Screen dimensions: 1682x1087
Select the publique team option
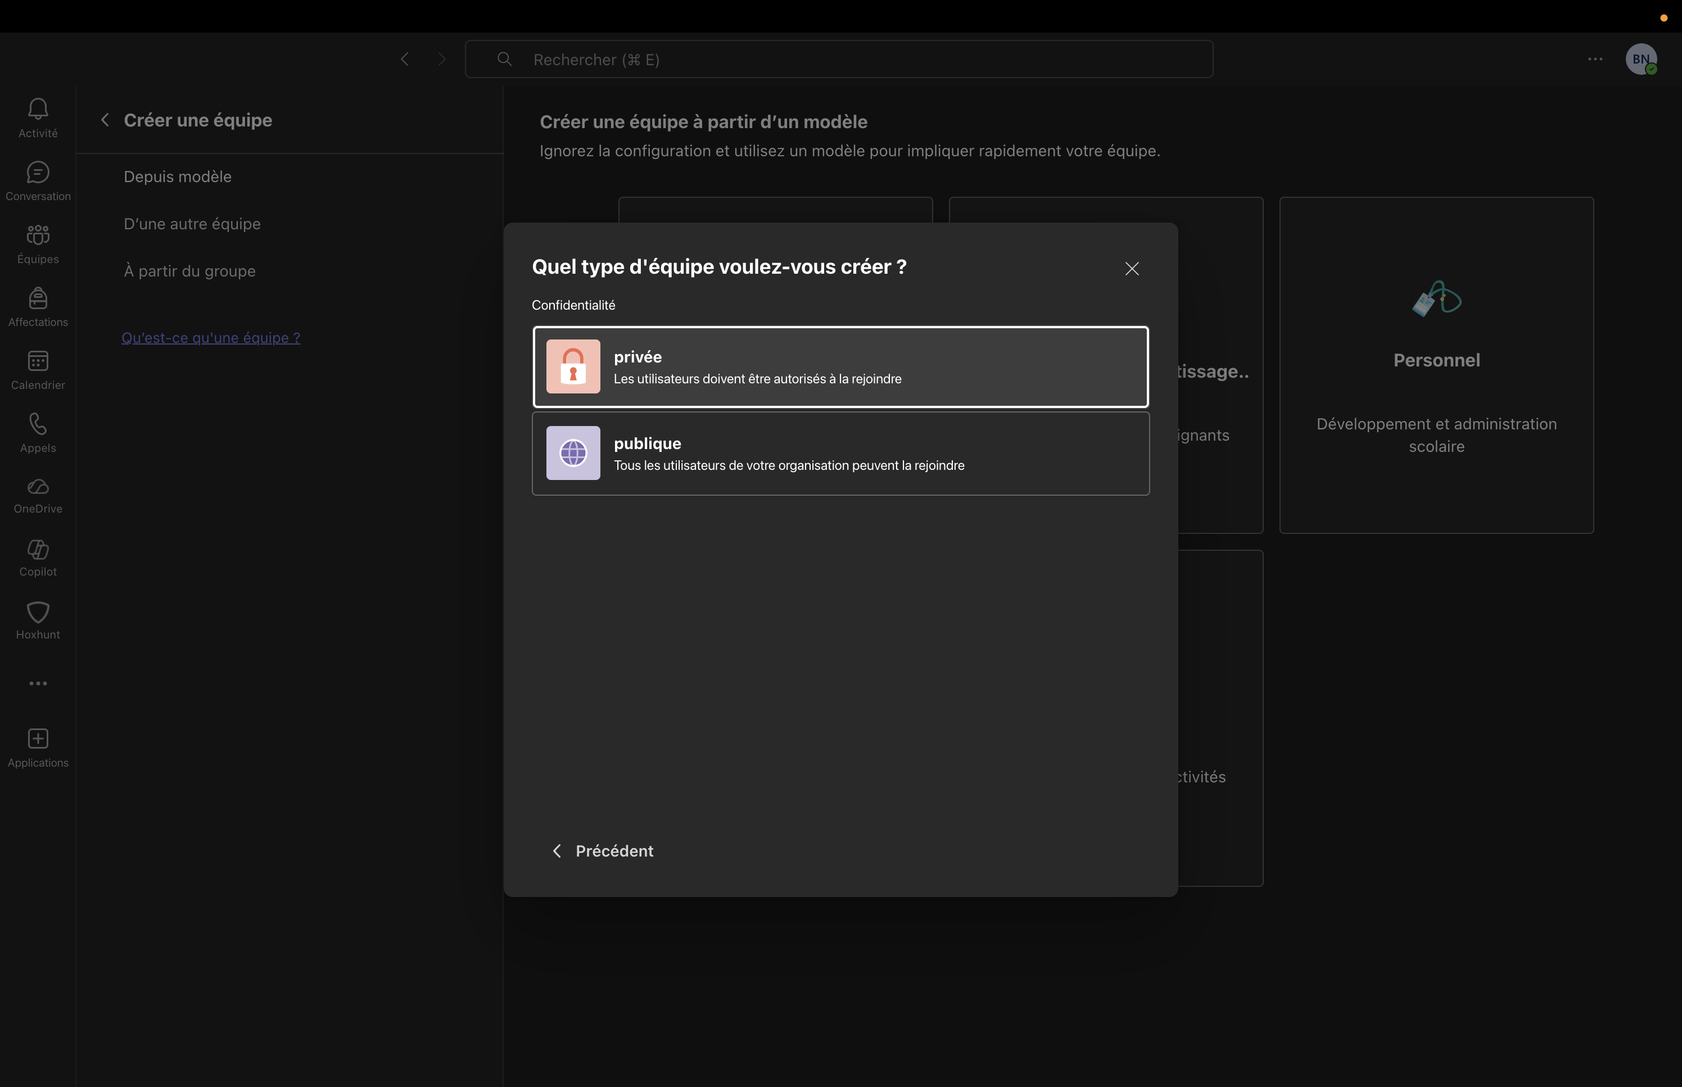point(840,454)
